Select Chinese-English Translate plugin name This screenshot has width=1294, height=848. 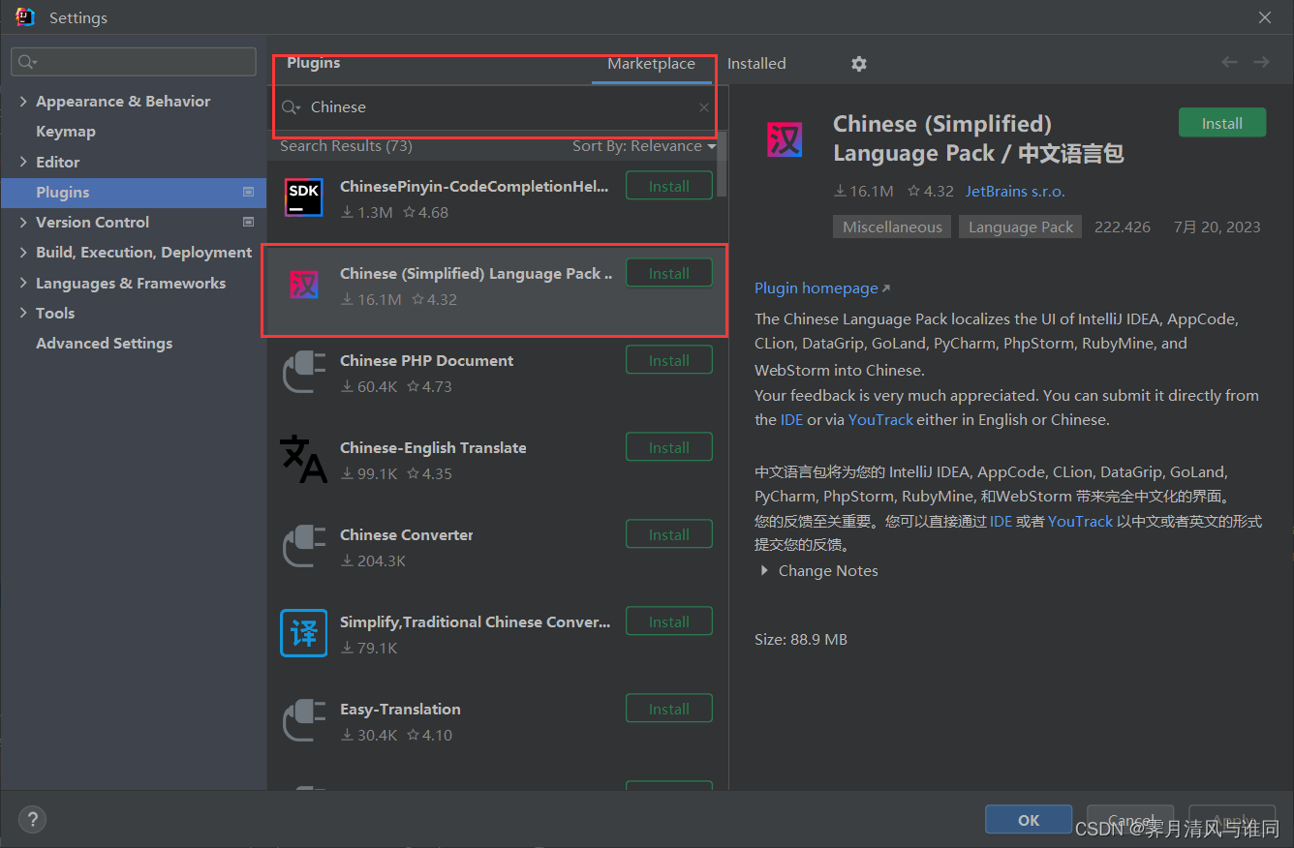pos(433,448)
